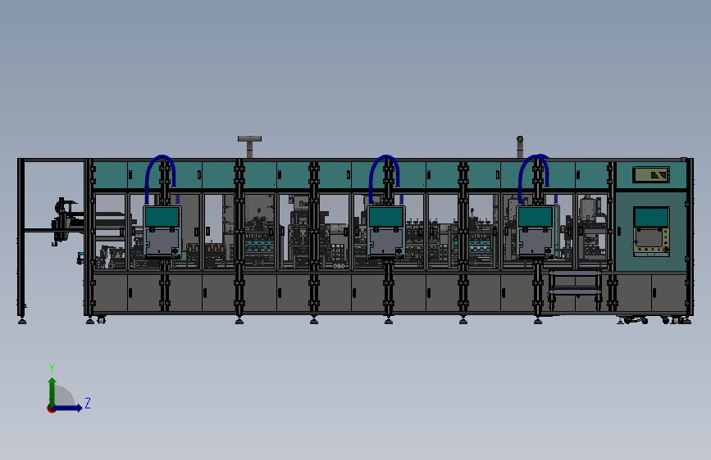The height and width of the screenshot is (460, 711).
Task: Click the blue Z axis arrow of the triad
Action: 68,408
